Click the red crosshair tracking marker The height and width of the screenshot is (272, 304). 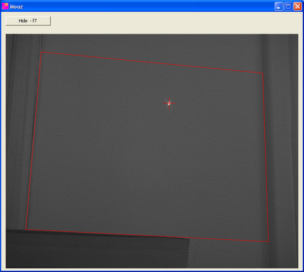(x=169, y=103)
